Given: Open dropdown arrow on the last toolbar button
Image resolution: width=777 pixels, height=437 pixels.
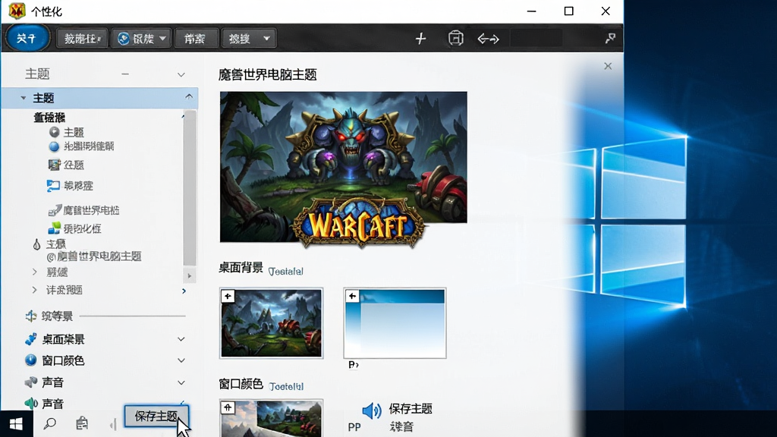Looking at the screenshot, I should click(266, 38).
